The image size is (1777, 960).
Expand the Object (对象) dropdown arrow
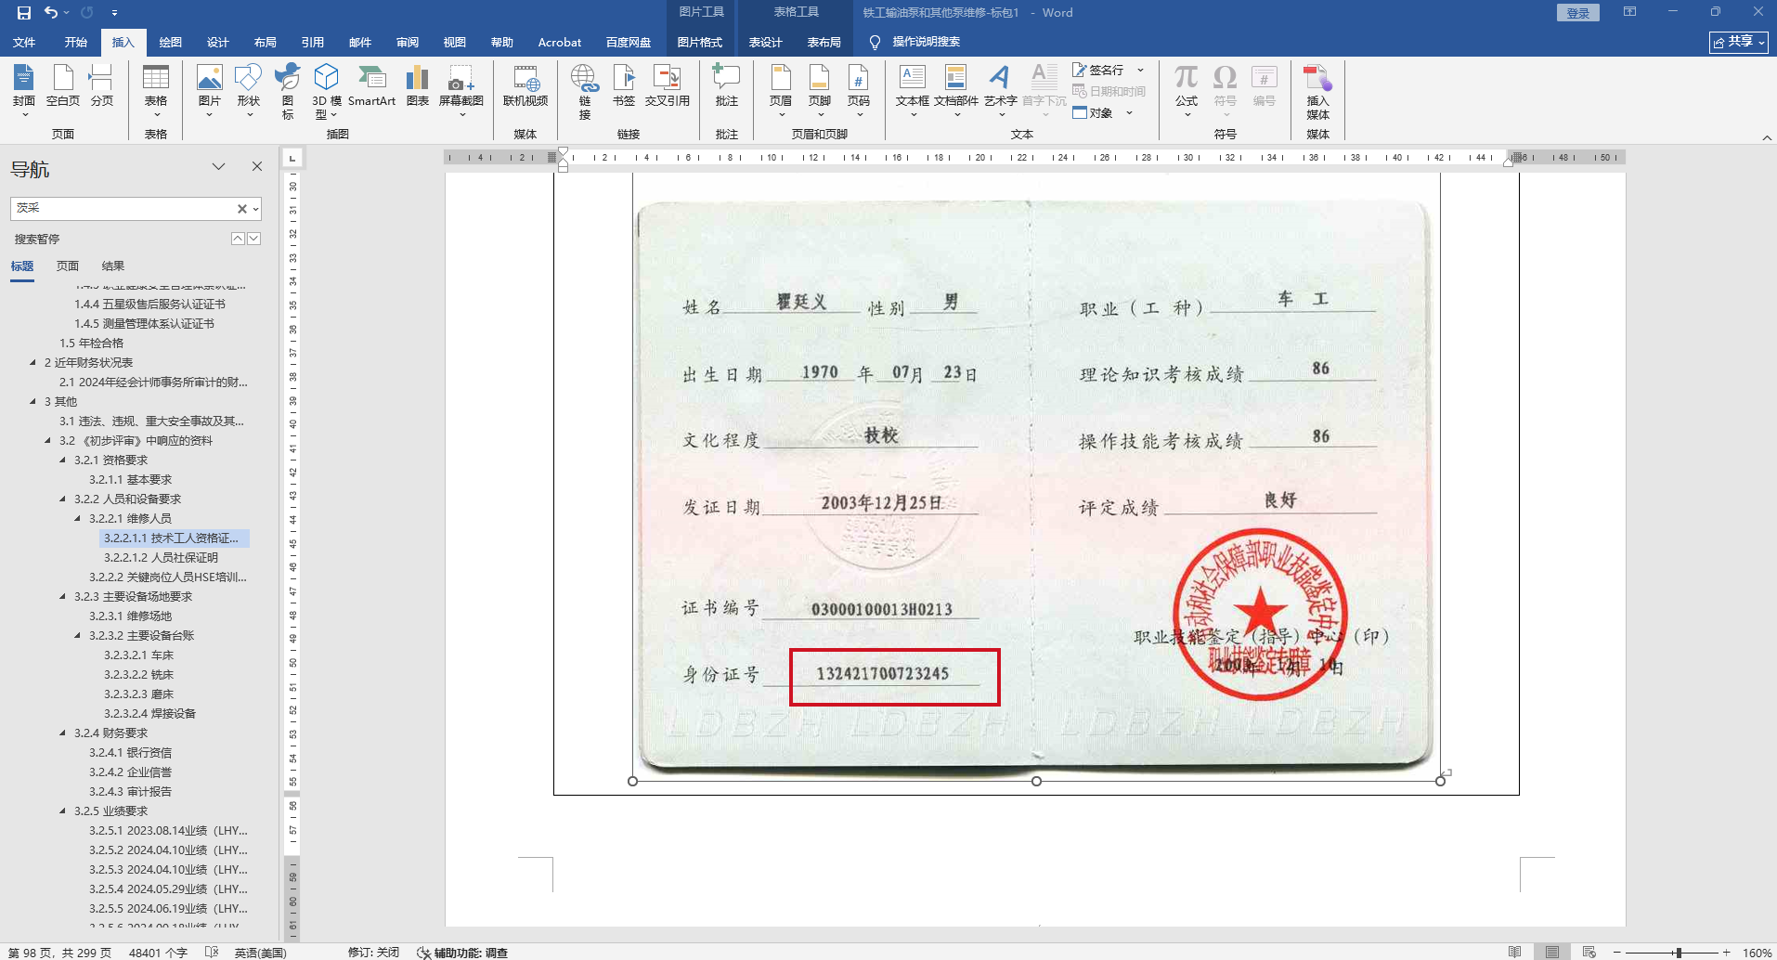click(1129, 113)
